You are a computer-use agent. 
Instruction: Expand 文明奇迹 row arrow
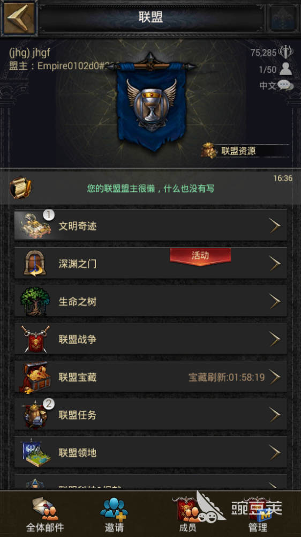(x=275, y=226)
